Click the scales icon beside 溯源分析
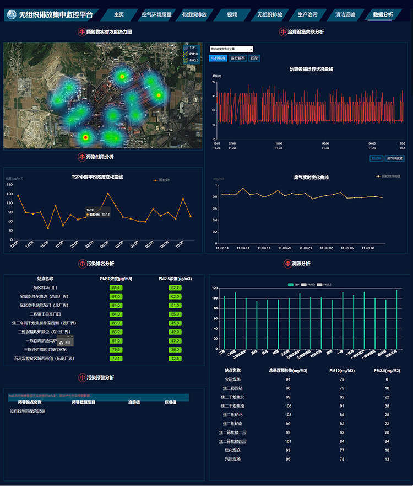The height and width of the screenshot is (486, 413). click(x=287, y=264)
